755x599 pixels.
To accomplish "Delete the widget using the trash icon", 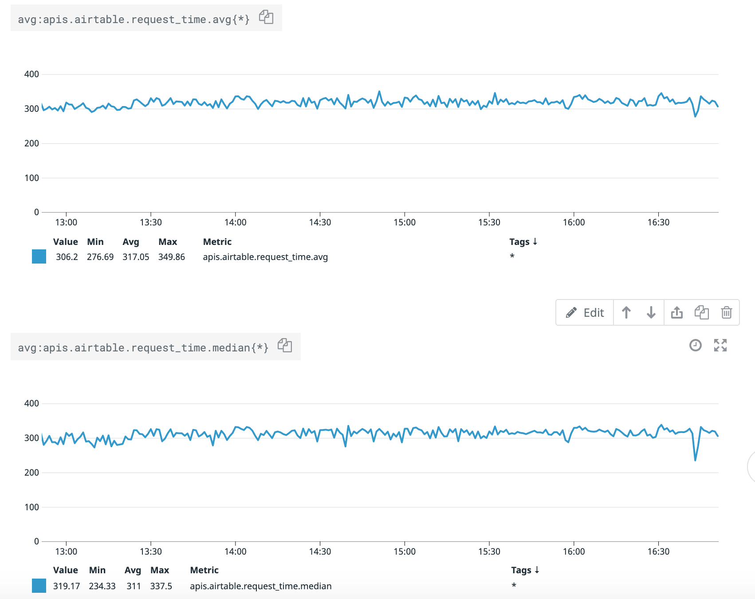I will click(x=727, y=312).
